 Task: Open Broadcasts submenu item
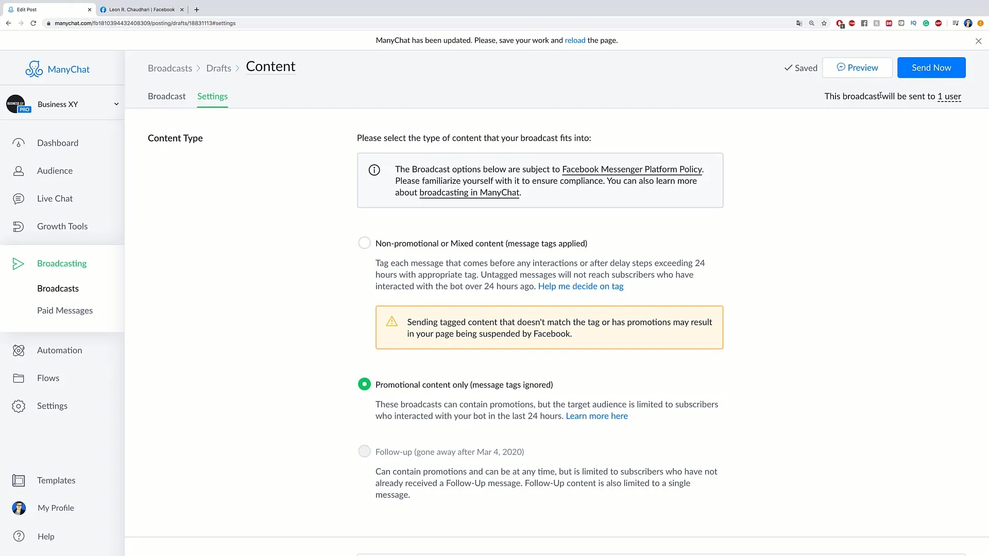click(x=58, y=289)
